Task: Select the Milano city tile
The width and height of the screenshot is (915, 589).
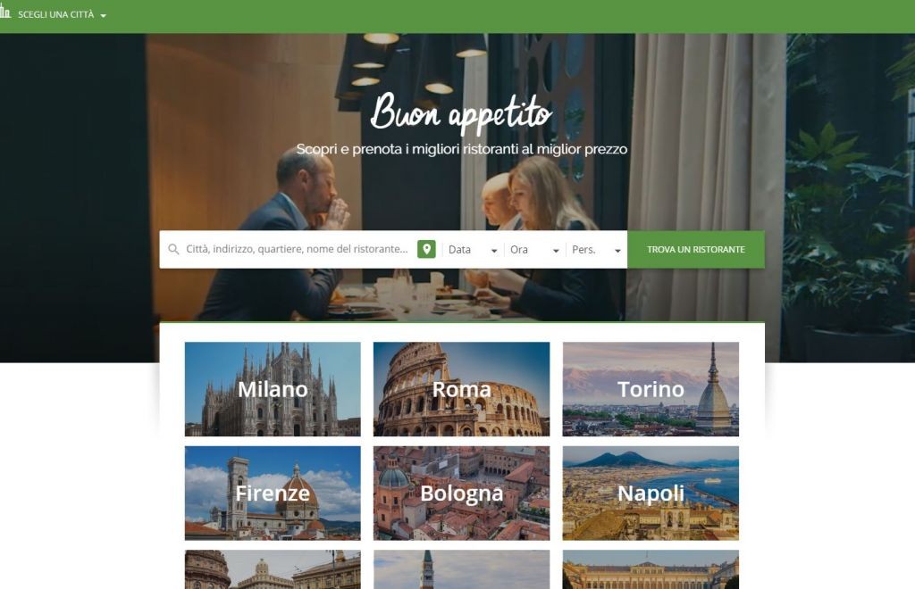Action: 273,389
